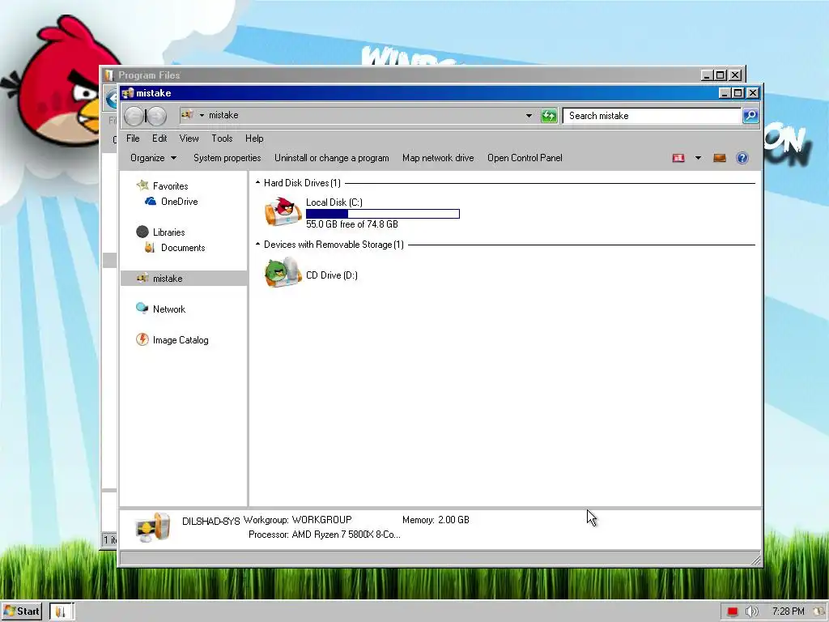Screen dimensions: 829x622
Task: Open the Edit menu
Action: click(159, 138)
